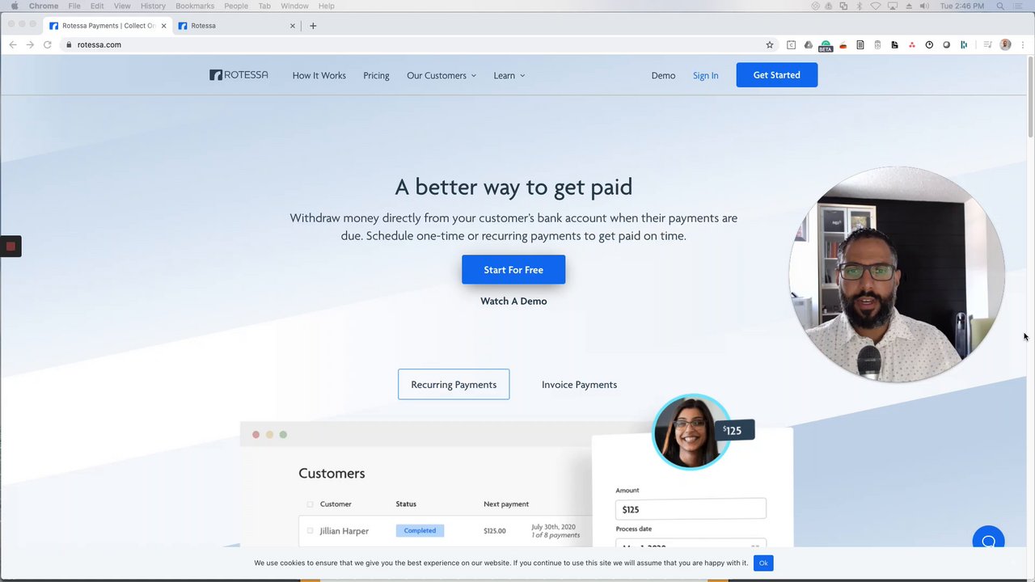The height and width of the screenshot is (582, 1035).
Task: Click the Sign In link
Action: (x=705, y=75)
